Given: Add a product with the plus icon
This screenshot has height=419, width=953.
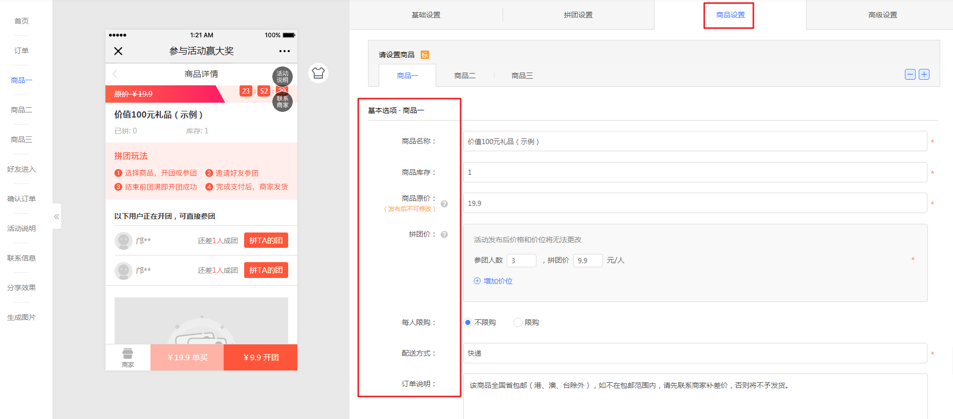Looking at the screenshot, I should pos(924,75).
